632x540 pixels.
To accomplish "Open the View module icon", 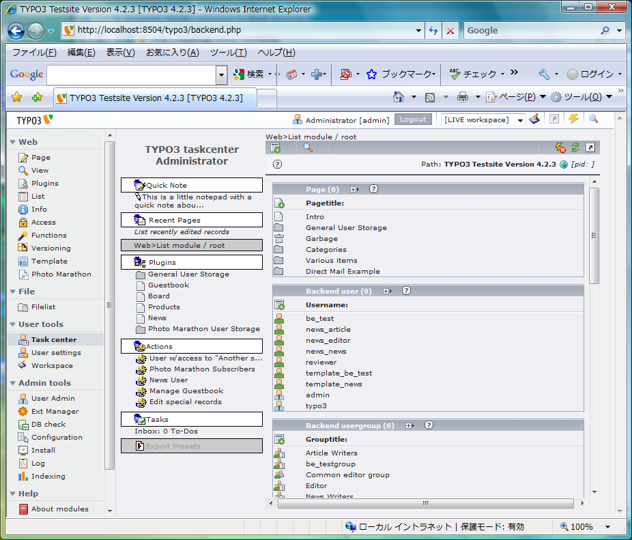I will pos(23,171).
